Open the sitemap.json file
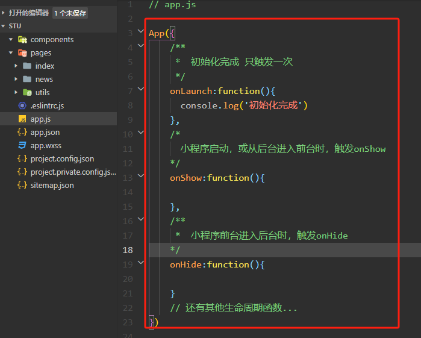 [52, 185]
